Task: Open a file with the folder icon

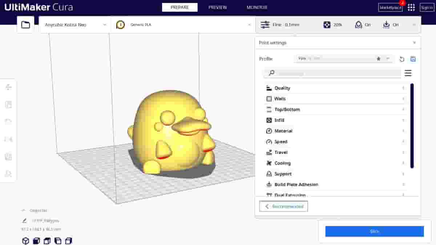Action: point(25,24)
